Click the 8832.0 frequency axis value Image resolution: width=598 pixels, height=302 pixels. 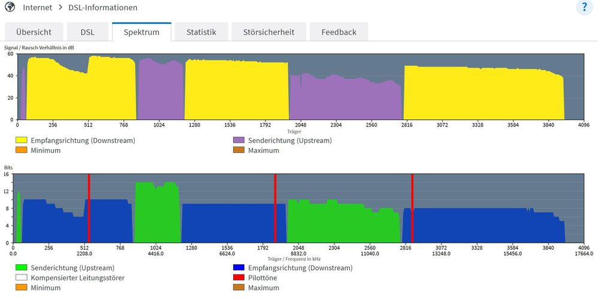[x=298, y=253]
